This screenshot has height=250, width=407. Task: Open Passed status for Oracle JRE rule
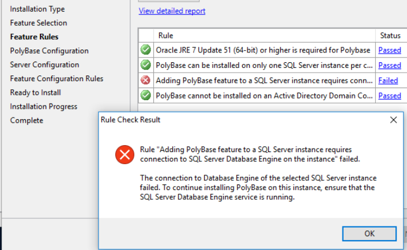tap(389, 50)
